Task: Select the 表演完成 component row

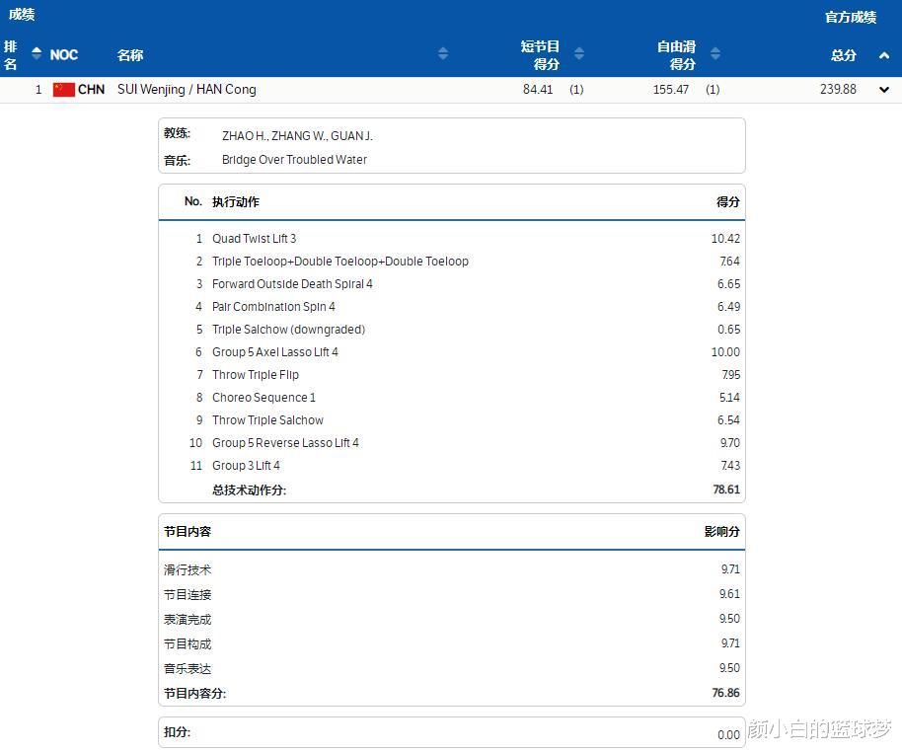Action: [x=452, y=619]
